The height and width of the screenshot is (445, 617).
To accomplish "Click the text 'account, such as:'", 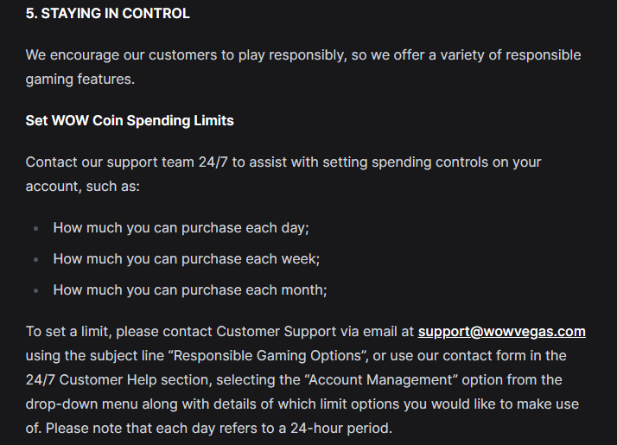I will [x=83, y=187].
